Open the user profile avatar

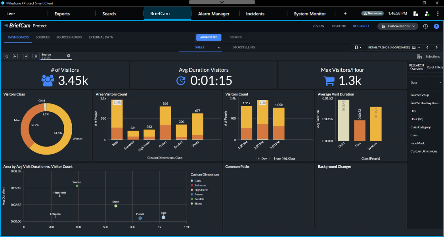tap(436, 26)
